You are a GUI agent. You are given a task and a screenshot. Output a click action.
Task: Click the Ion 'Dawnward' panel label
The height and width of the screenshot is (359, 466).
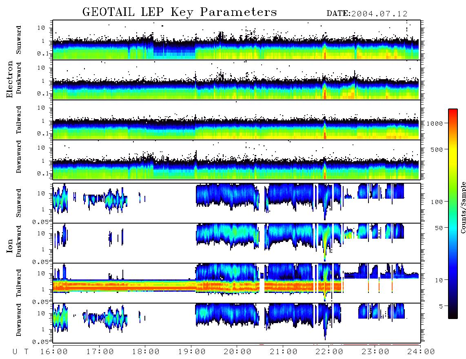(19, 320)
